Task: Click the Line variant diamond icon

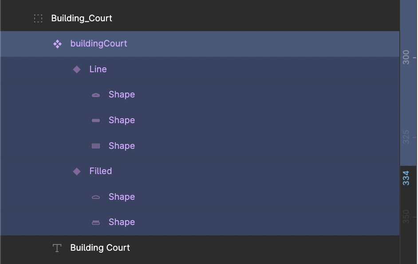Action: click(x=77, y=70)
